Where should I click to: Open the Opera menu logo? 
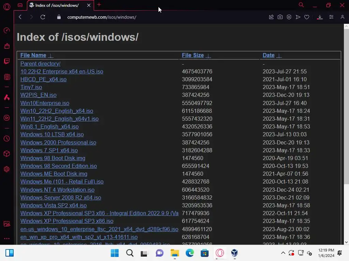[x=7, y=7]
